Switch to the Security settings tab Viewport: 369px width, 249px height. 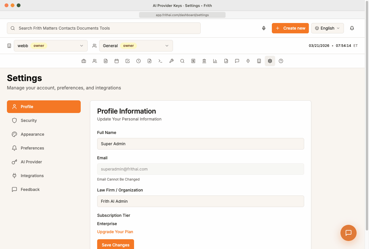pos(44,120)
